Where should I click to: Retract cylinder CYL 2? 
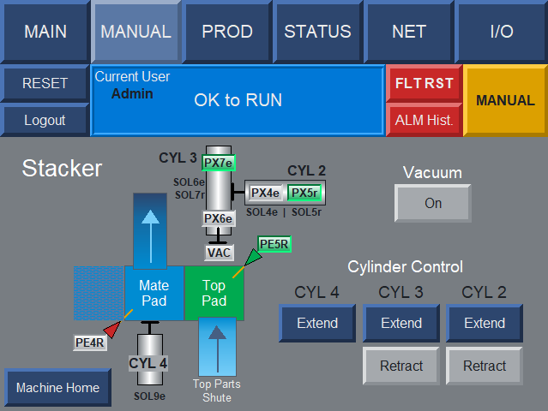tap(485, 366)
